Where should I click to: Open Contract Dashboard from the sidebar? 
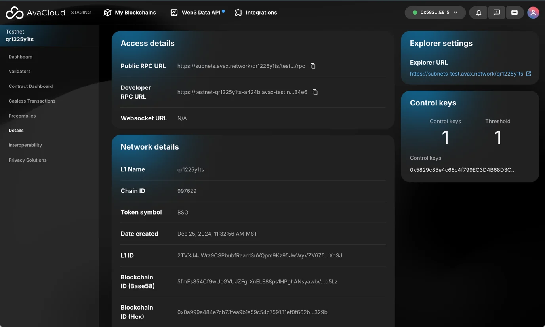click(30, 86)
